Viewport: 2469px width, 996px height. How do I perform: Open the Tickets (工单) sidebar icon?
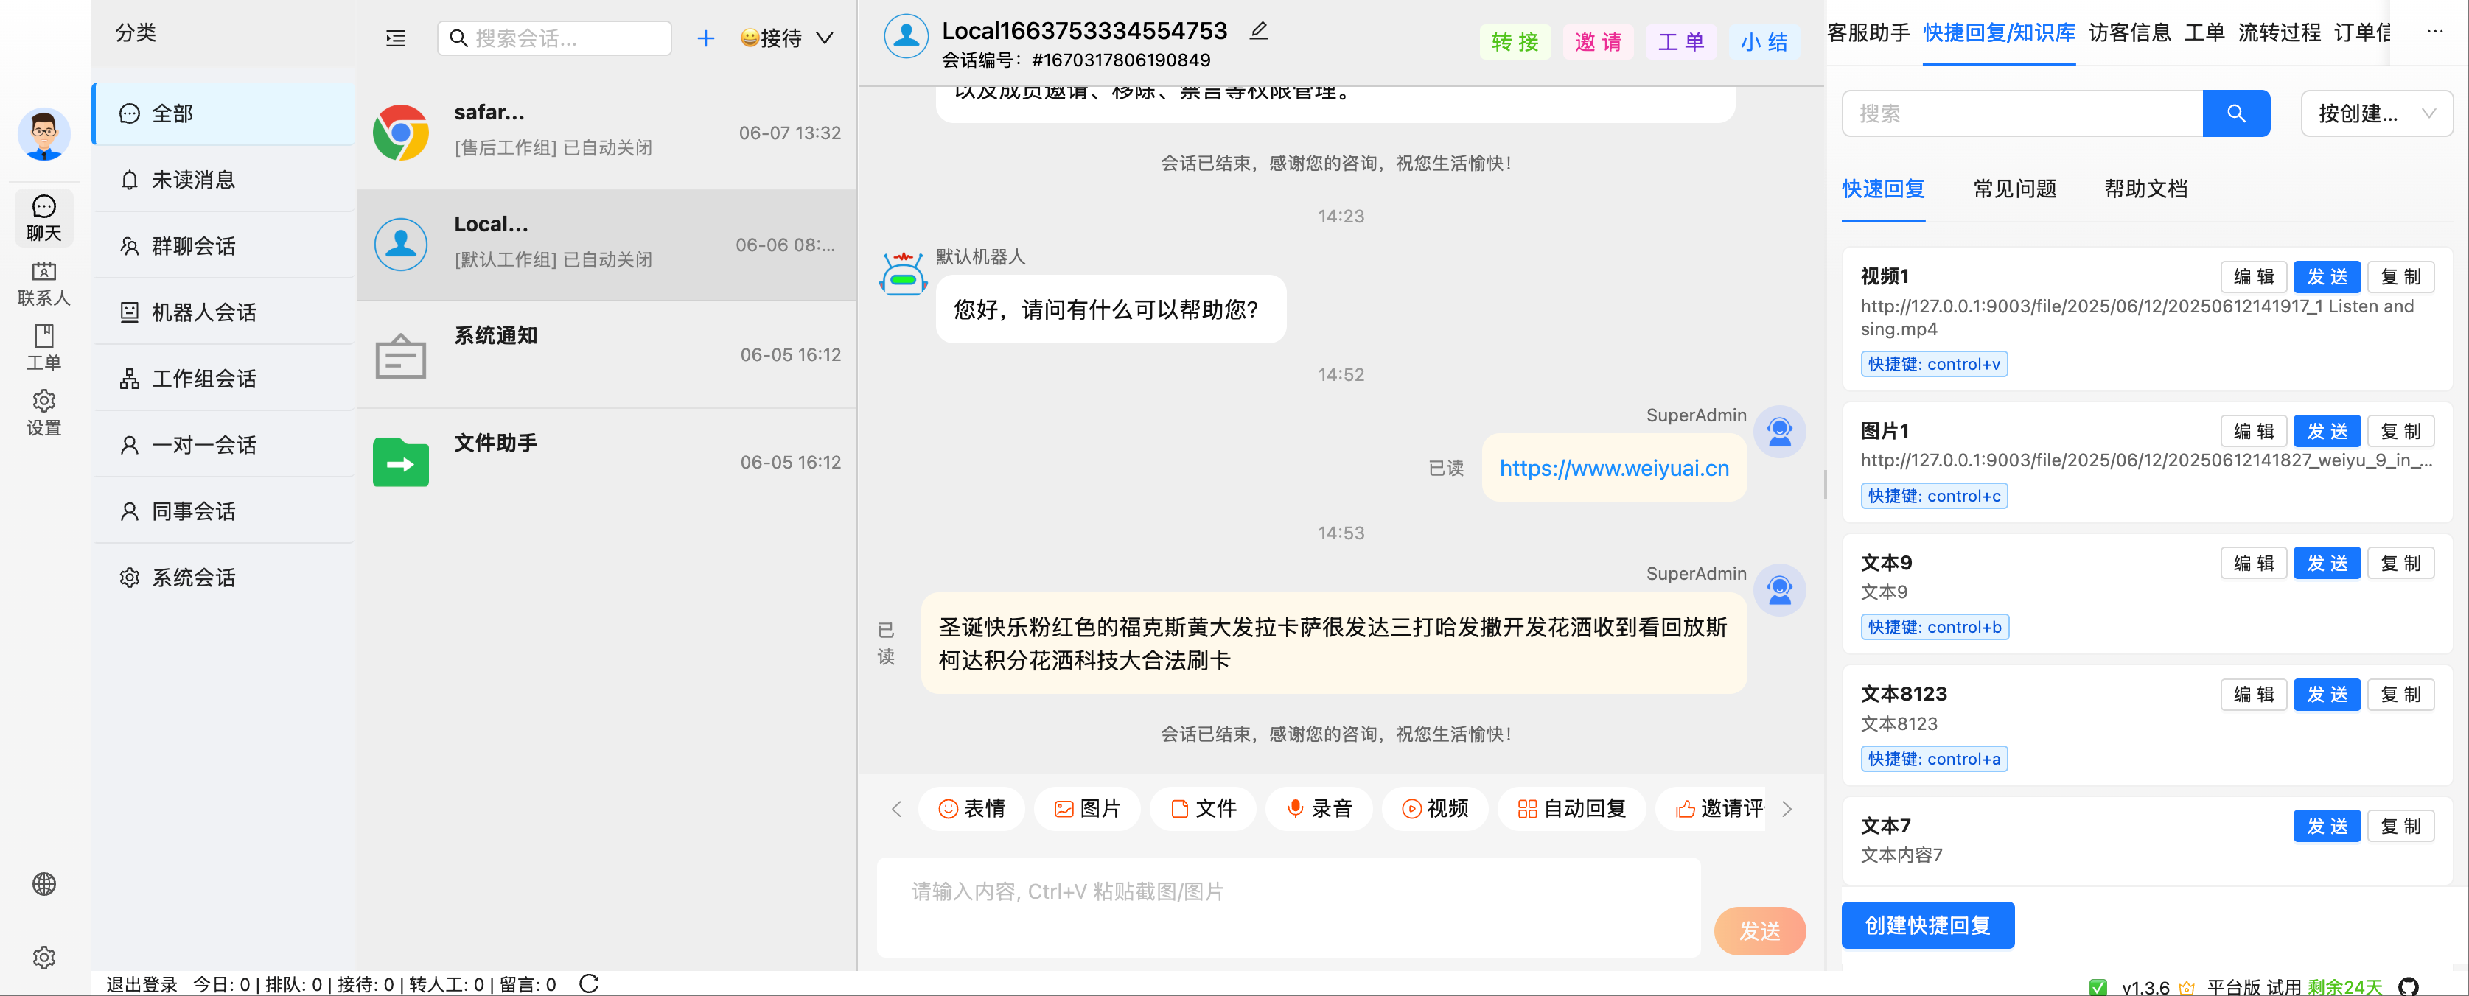(x=43, y=347)
